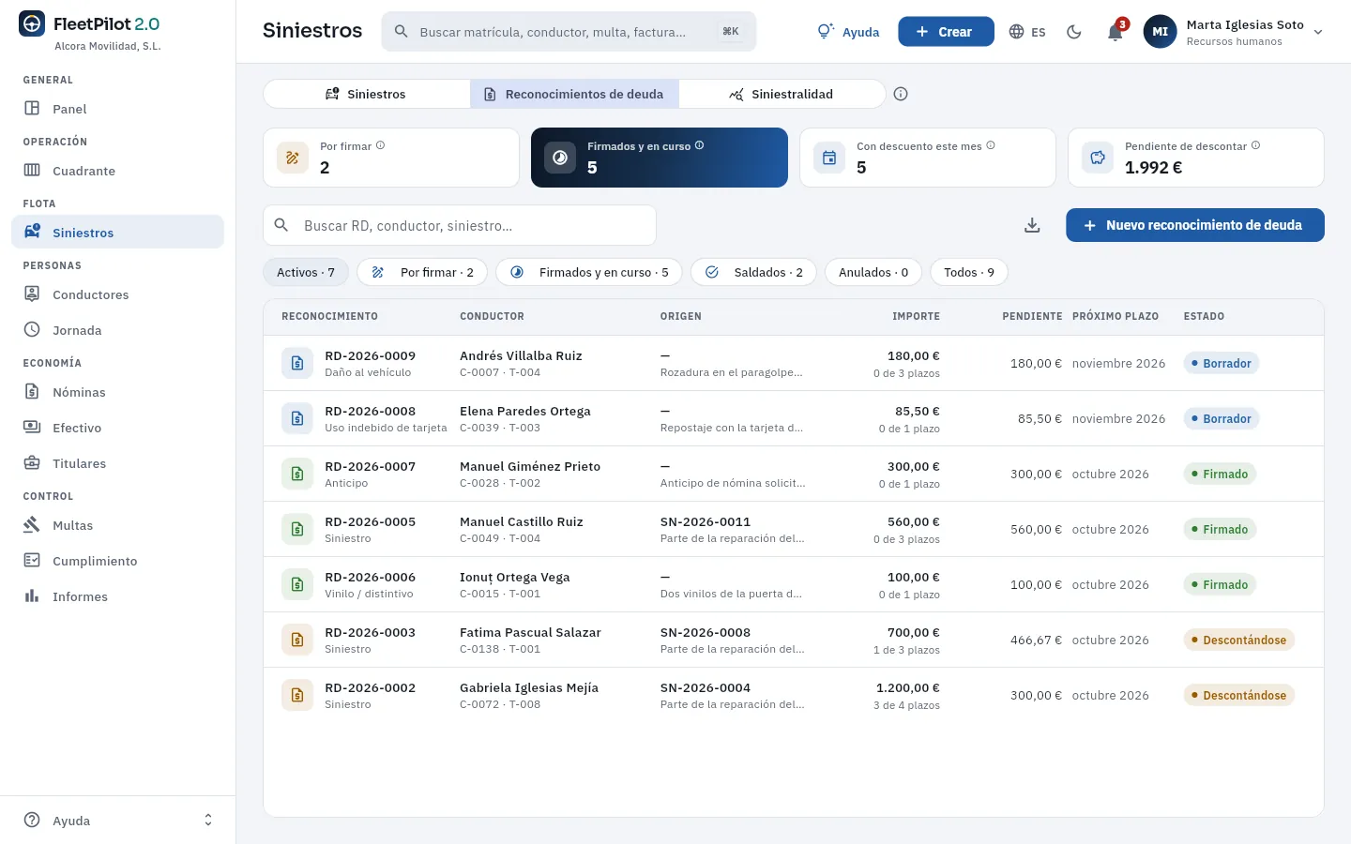Open the RD-2026-0009 document icon
Viewport: 1351px width, 844px height.
point(297,363)
